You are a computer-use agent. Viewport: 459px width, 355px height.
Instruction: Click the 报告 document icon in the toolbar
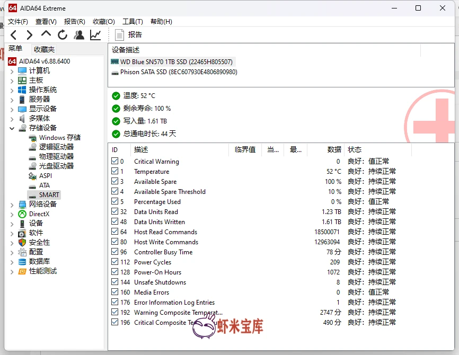[119, 35]
